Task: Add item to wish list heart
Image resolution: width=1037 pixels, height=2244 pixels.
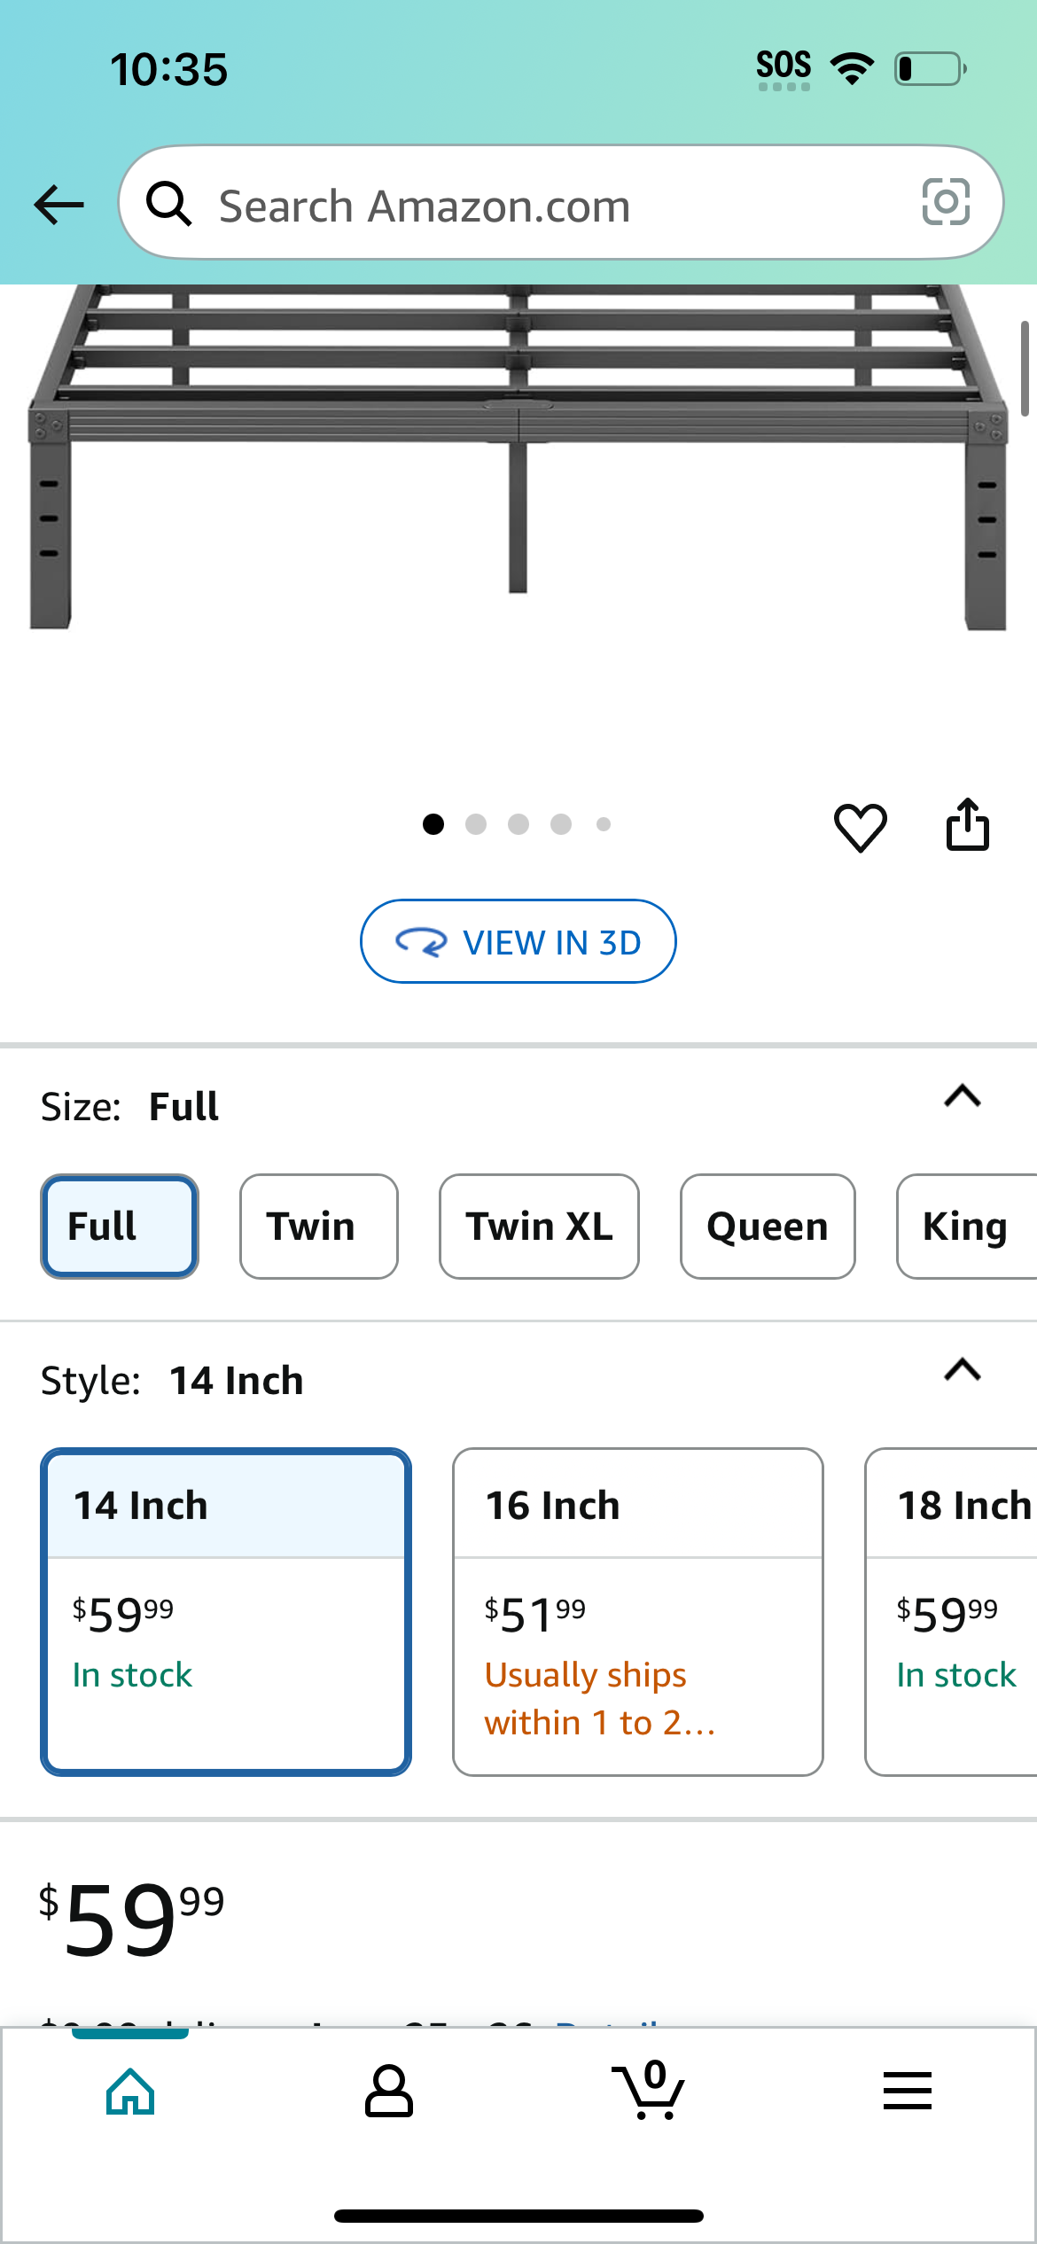Action: point(860,827)
